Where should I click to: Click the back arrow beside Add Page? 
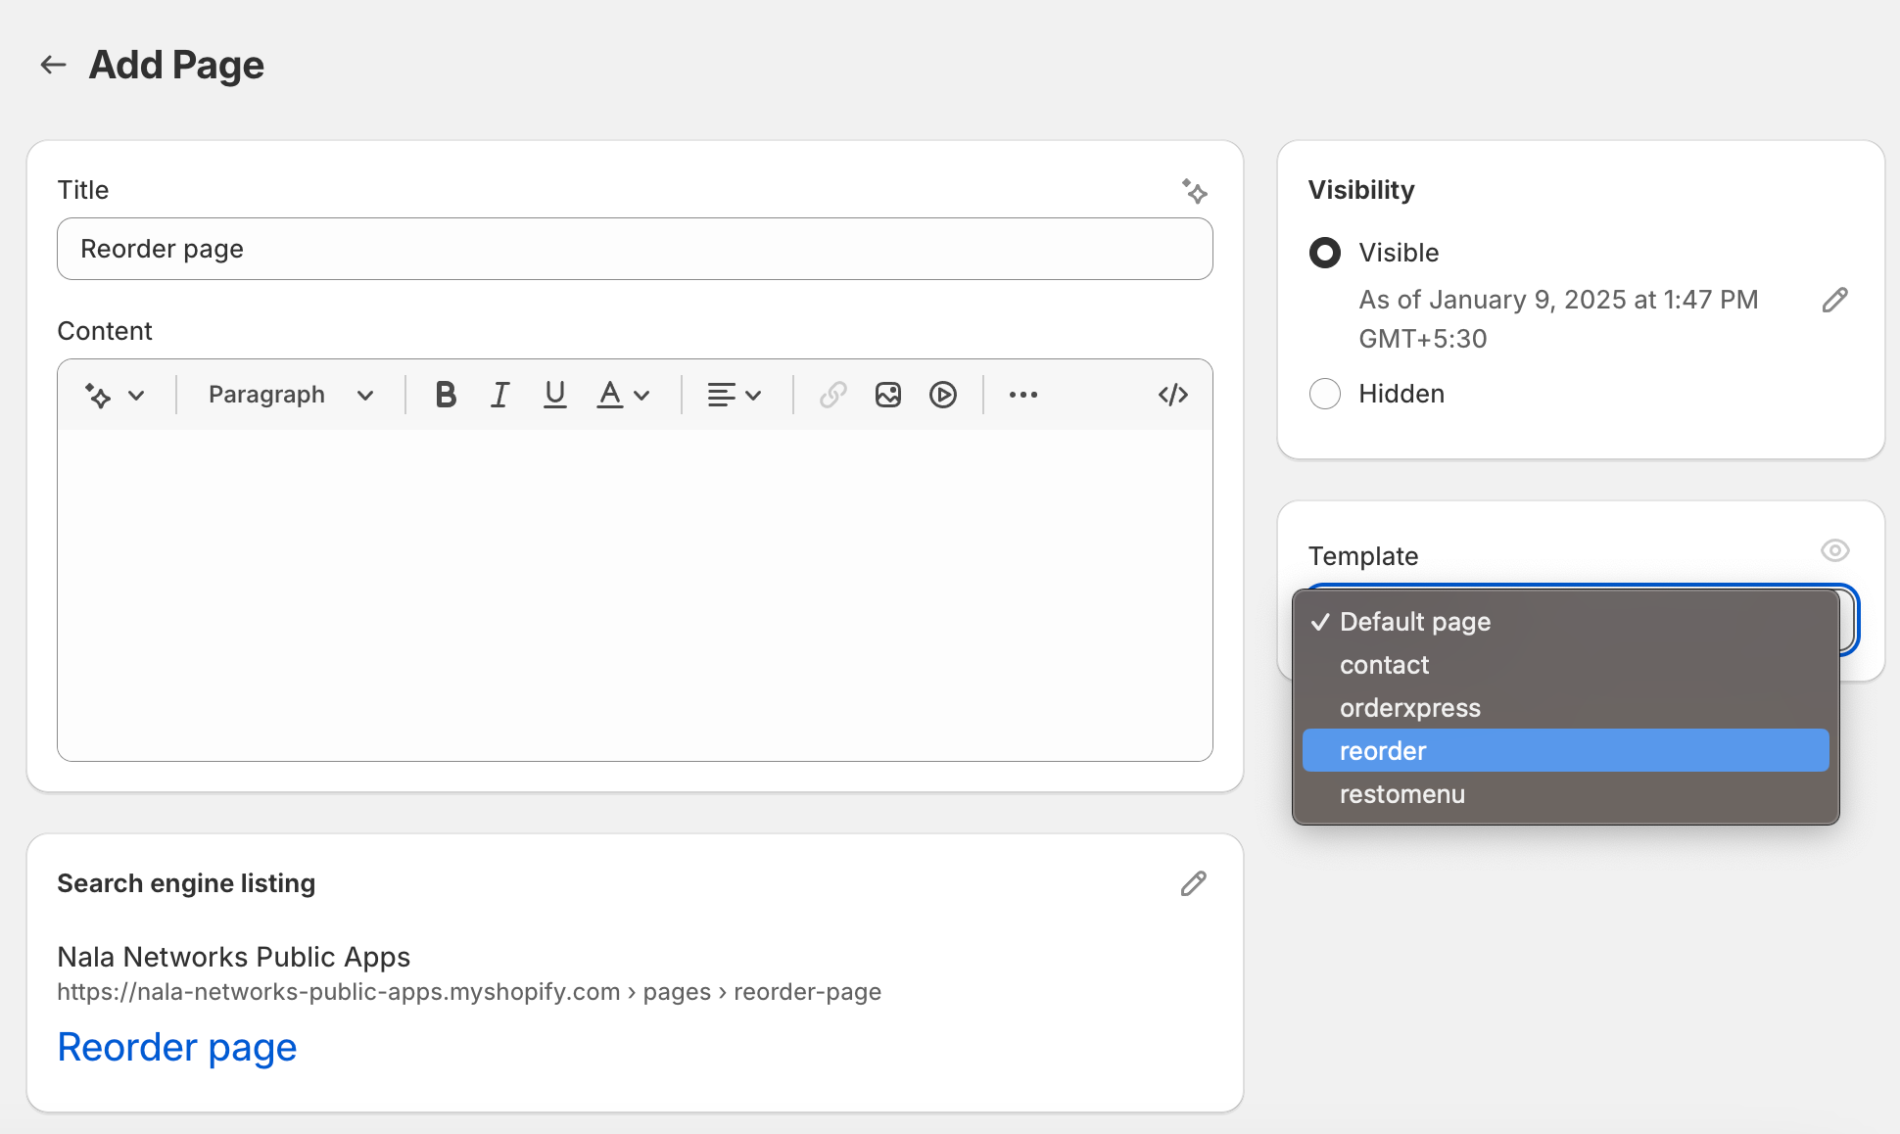point(53,65)
